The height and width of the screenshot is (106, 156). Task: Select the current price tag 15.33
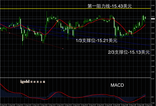pos(153,19)
